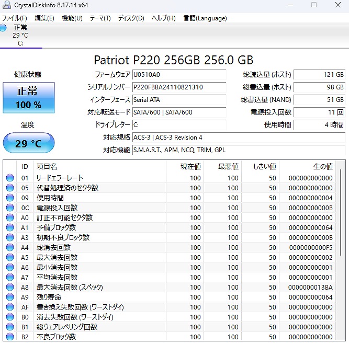Click the ID column header
Screen dimensions: 349x344
[x=25, y=167]
